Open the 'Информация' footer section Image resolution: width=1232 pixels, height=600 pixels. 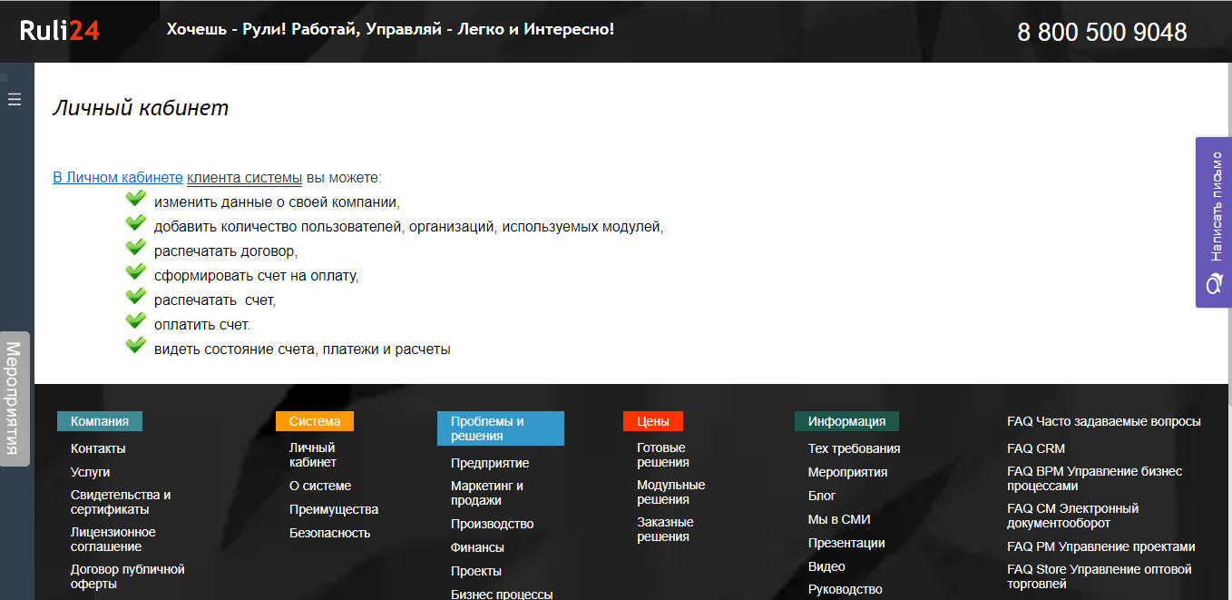tap(846, 421)
